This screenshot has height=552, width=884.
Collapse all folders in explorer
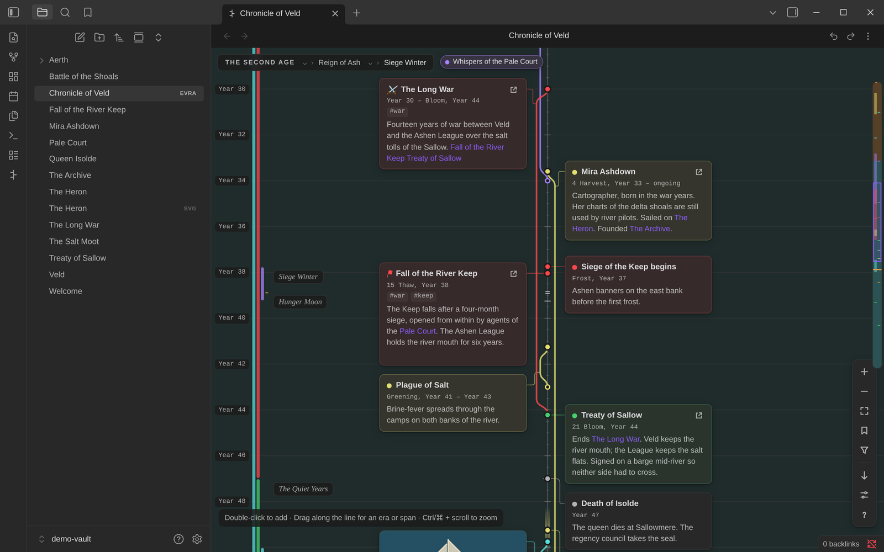[x=158, y=37]
